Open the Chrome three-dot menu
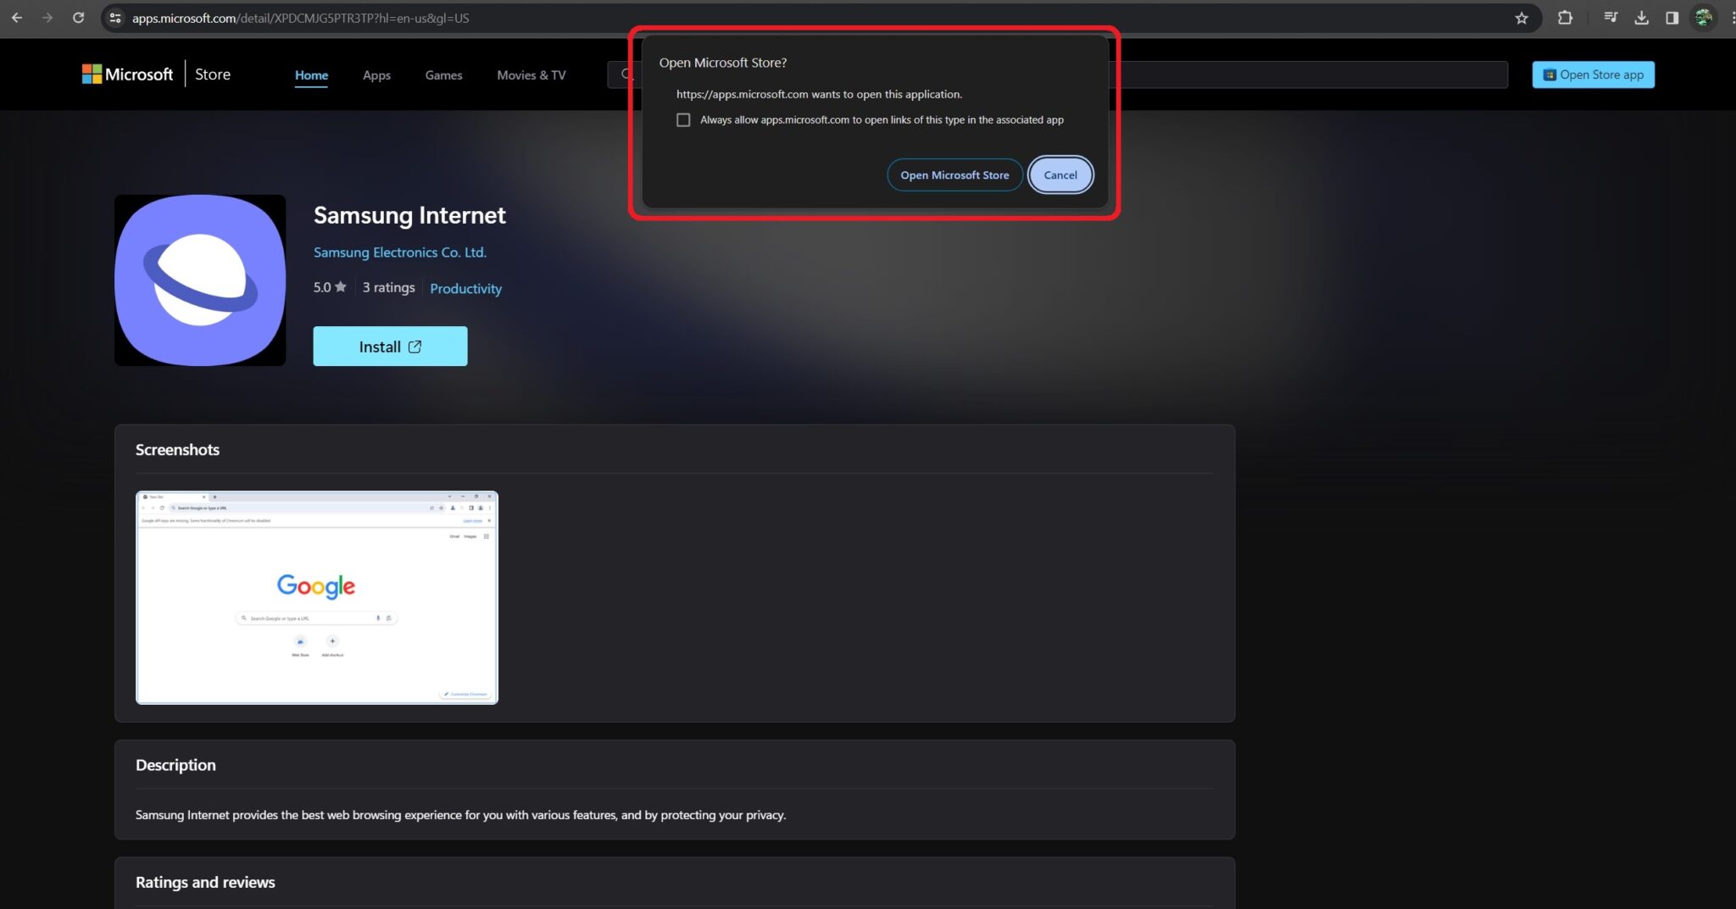Image resolution: width=1736 pixels, height=909 pixels. coord(1731,18)
